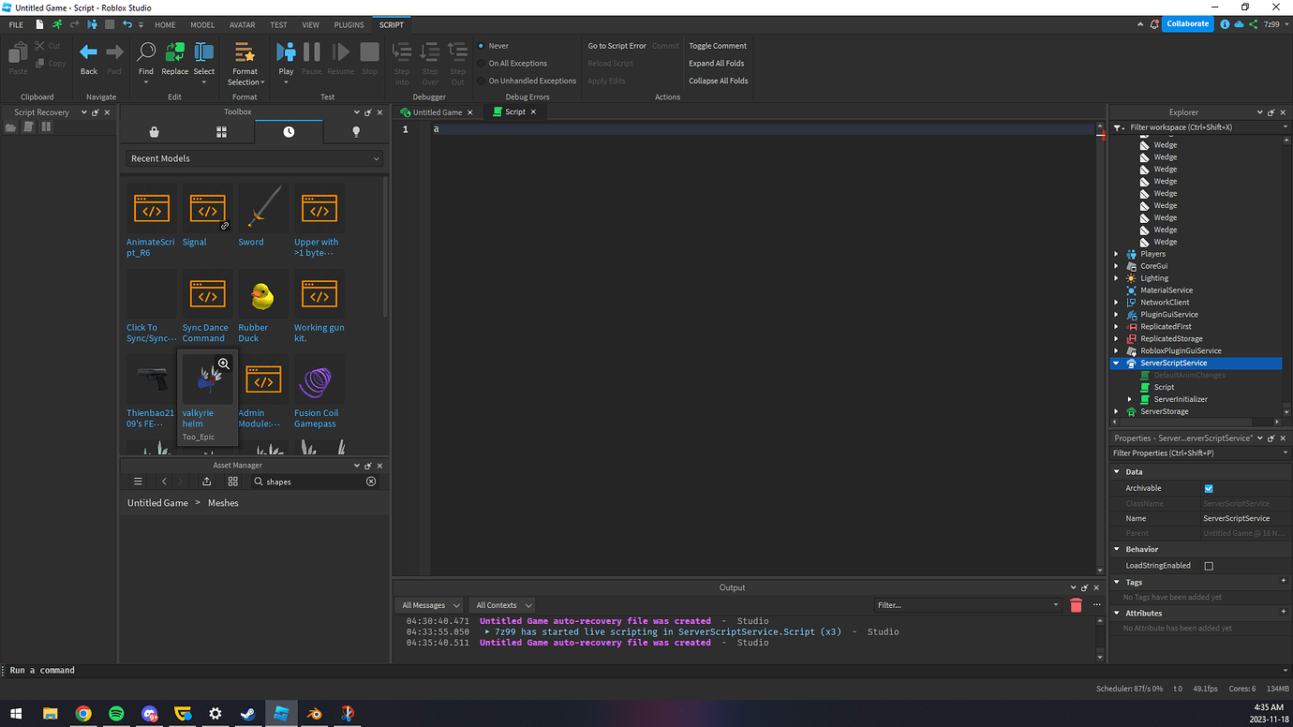The width and height of the screenshot is (1293, 727).
Task: Open the All Messages dropdown
Action: (x=430, y=605)
